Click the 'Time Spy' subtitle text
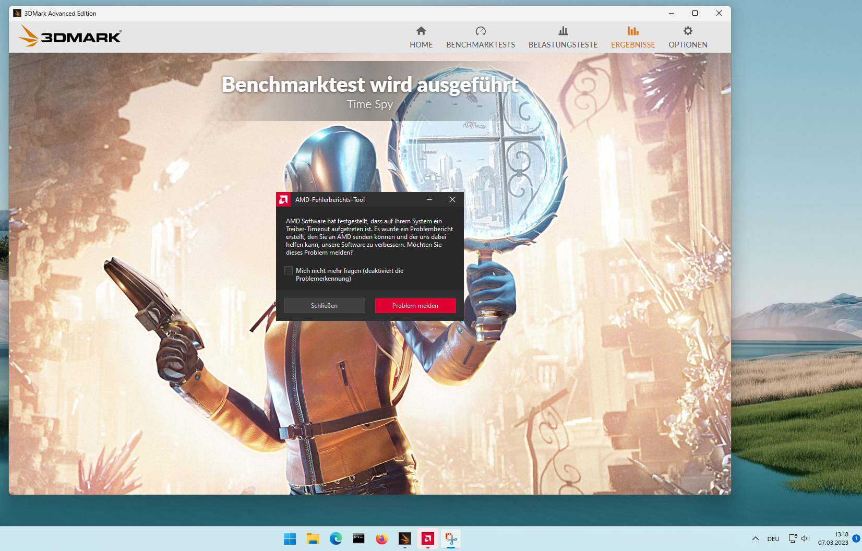 click(x=370, y=104)
